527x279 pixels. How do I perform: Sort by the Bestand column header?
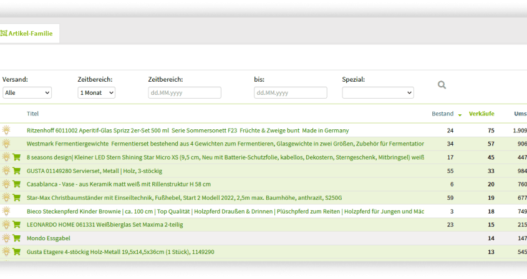tap(442, 114)
